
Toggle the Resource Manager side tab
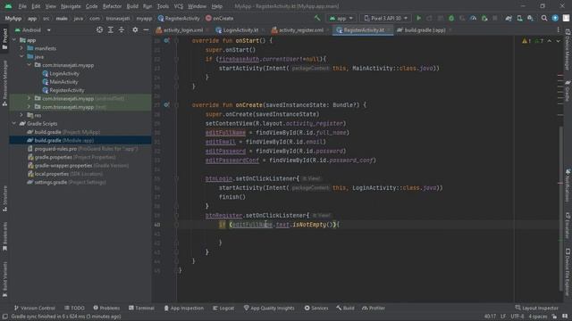4,84
